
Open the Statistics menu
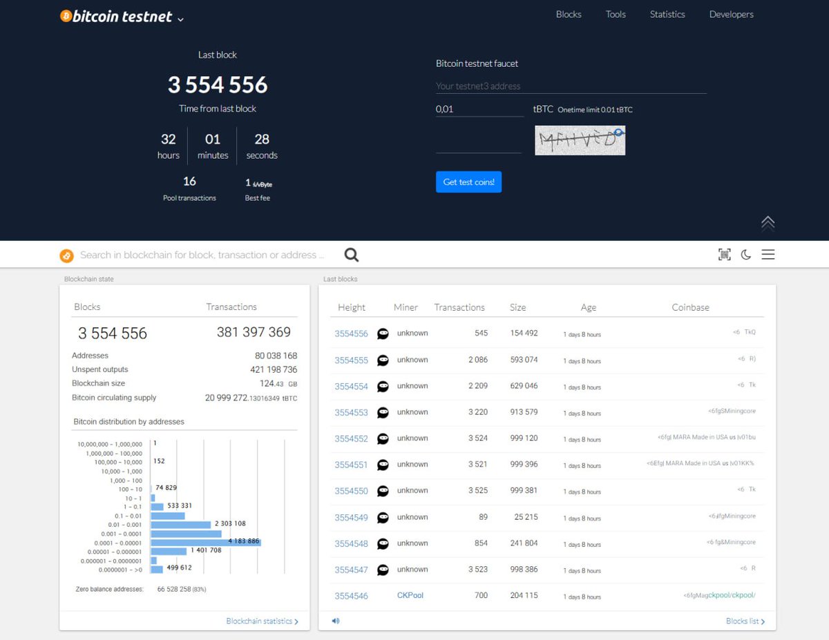pos(667,14)
